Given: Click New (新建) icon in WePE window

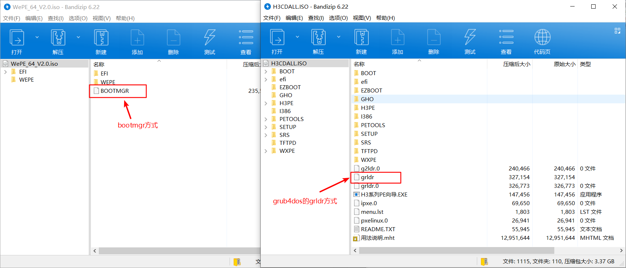Looking at the screenshot, I should click(x=101, y=38).
